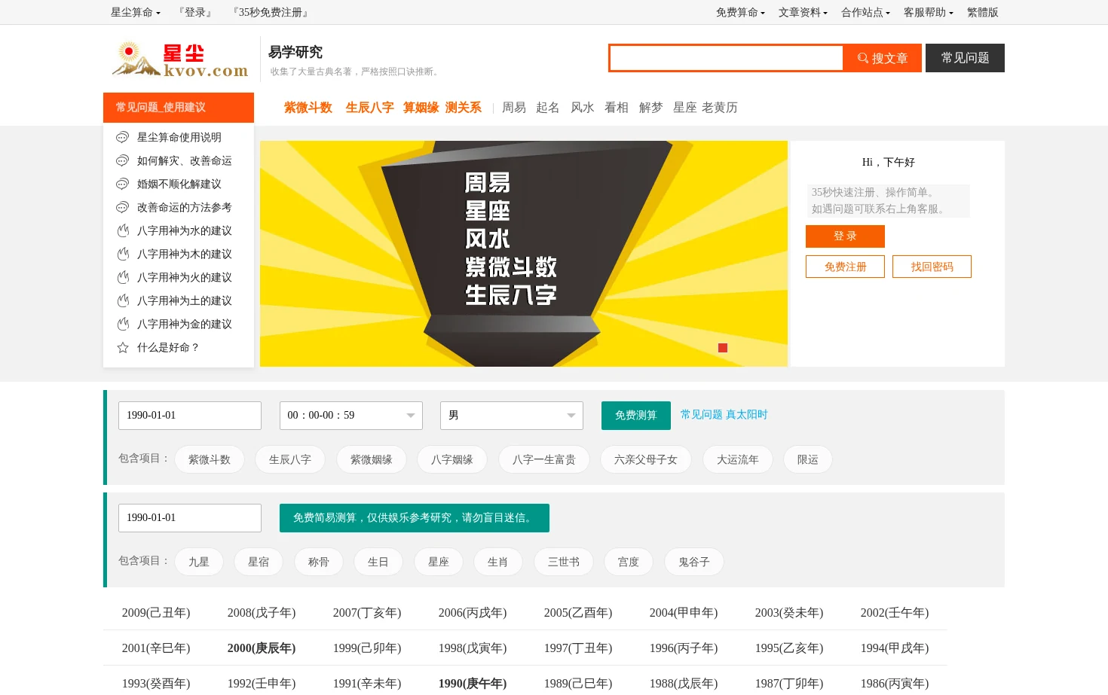This screenshot has height=695, width=1108.
Task: Open the 紫微斗数 navigation item
Action: click(308, 108)
